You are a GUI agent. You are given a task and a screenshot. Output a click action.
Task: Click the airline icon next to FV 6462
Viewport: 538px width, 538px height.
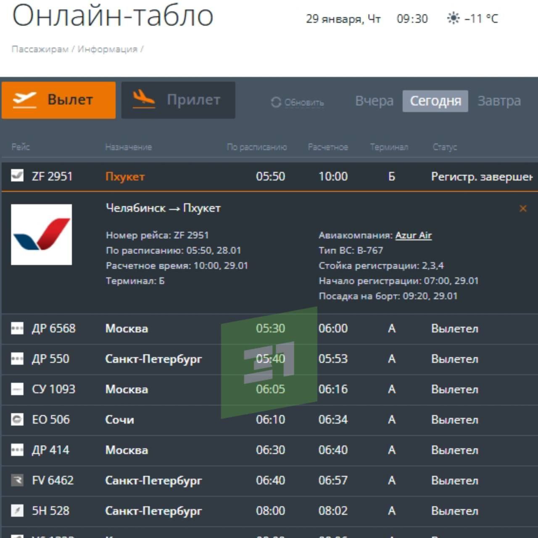click(17, 480)
